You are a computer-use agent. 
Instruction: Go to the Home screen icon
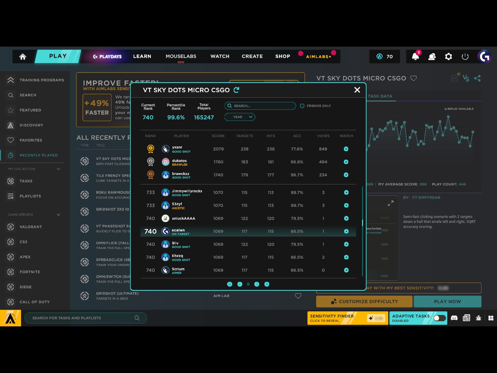23,57
